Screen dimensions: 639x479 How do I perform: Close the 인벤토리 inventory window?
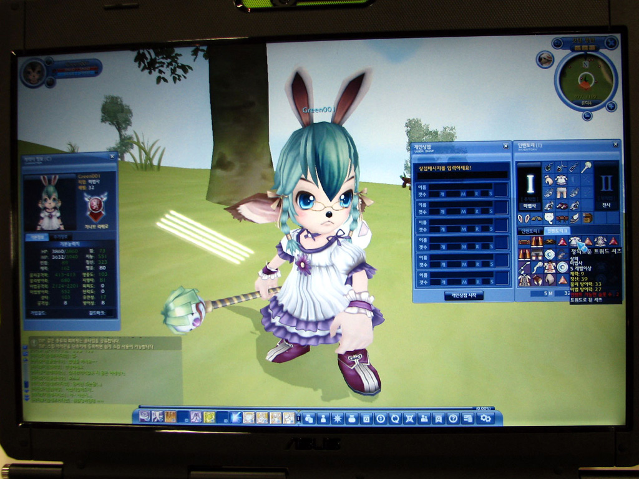pos(615,144)
